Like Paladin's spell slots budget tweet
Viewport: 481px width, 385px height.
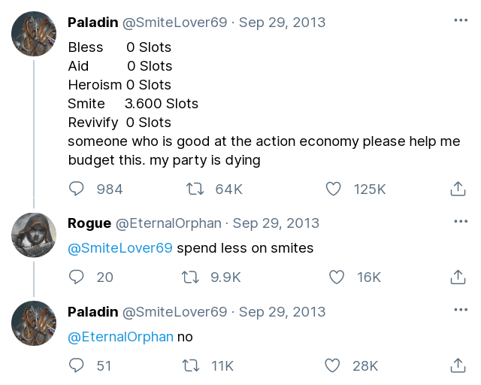coord(332,189)
